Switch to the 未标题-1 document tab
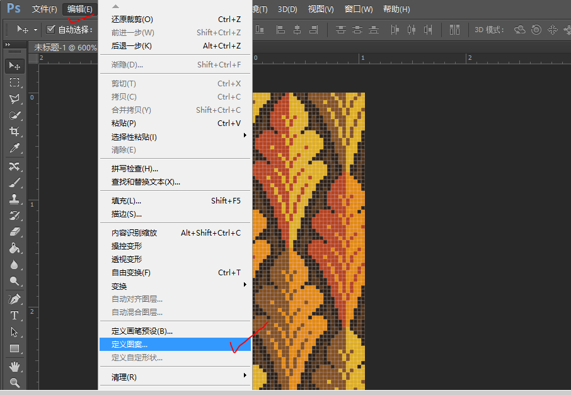 [64, 47]
